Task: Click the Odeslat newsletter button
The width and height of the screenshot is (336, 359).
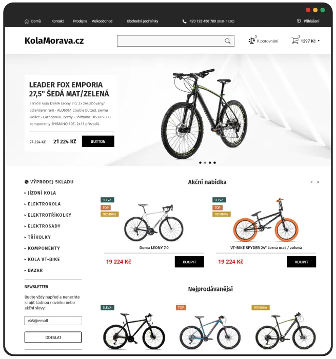Action: coord(53,337)
